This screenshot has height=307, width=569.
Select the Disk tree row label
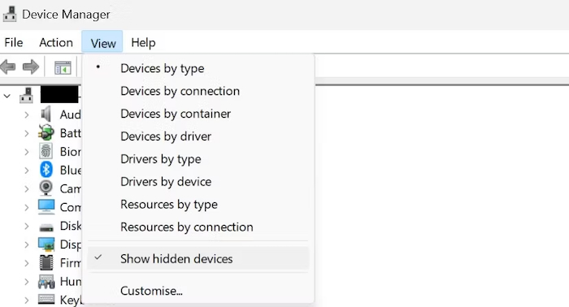[71, 226]
